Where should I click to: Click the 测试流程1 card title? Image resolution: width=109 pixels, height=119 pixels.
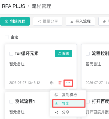click(25, 101)
